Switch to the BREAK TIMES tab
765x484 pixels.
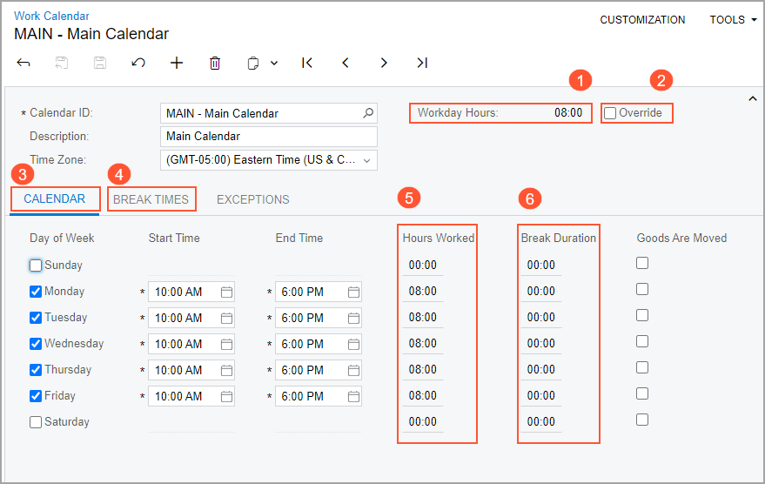click(x=151, y=199)
